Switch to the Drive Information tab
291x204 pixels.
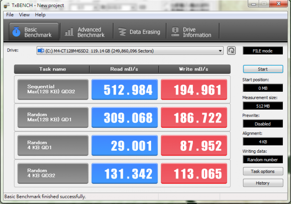pyautogui.click(x=193, y=32)
